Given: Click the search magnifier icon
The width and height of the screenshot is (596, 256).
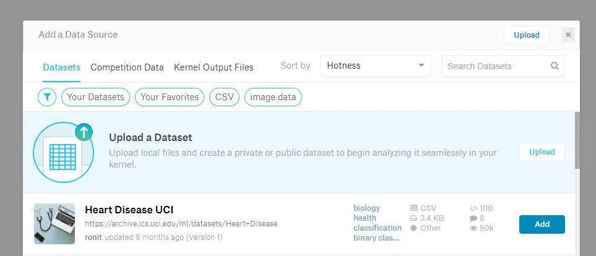Looking at the screenshot, I should [x=555, y=66].
